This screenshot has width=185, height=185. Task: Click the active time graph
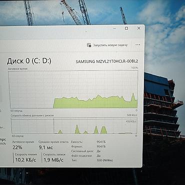tap(73, 89)
